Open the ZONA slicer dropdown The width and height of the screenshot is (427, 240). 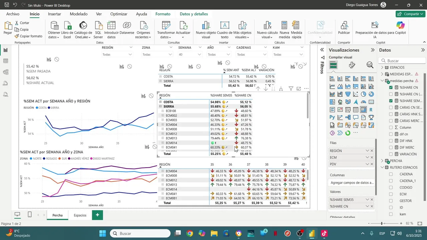[157, 54]
